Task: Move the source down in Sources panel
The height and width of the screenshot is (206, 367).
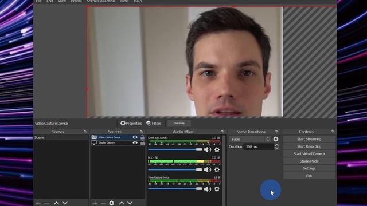Action: coord(130,203)
